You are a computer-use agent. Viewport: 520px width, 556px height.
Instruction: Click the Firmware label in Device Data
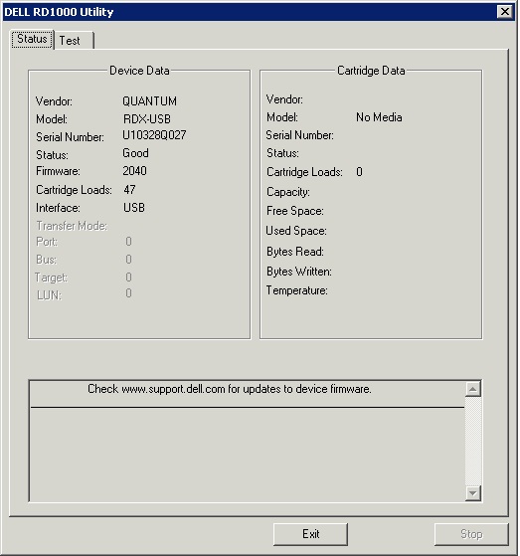tap(58, 171)
